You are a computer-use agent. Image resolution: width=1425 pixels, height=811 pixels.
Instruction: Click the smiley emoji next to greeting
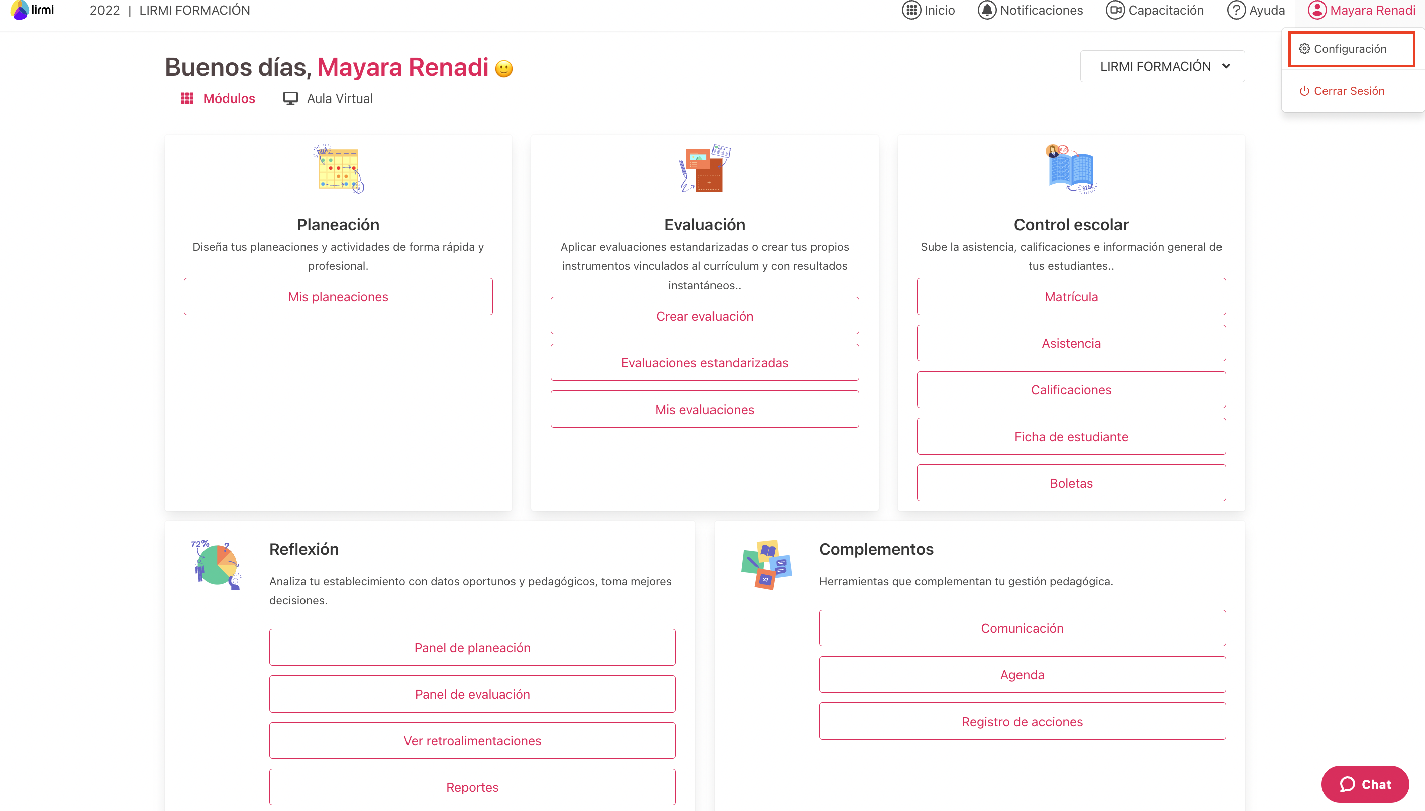pos(504,68)
